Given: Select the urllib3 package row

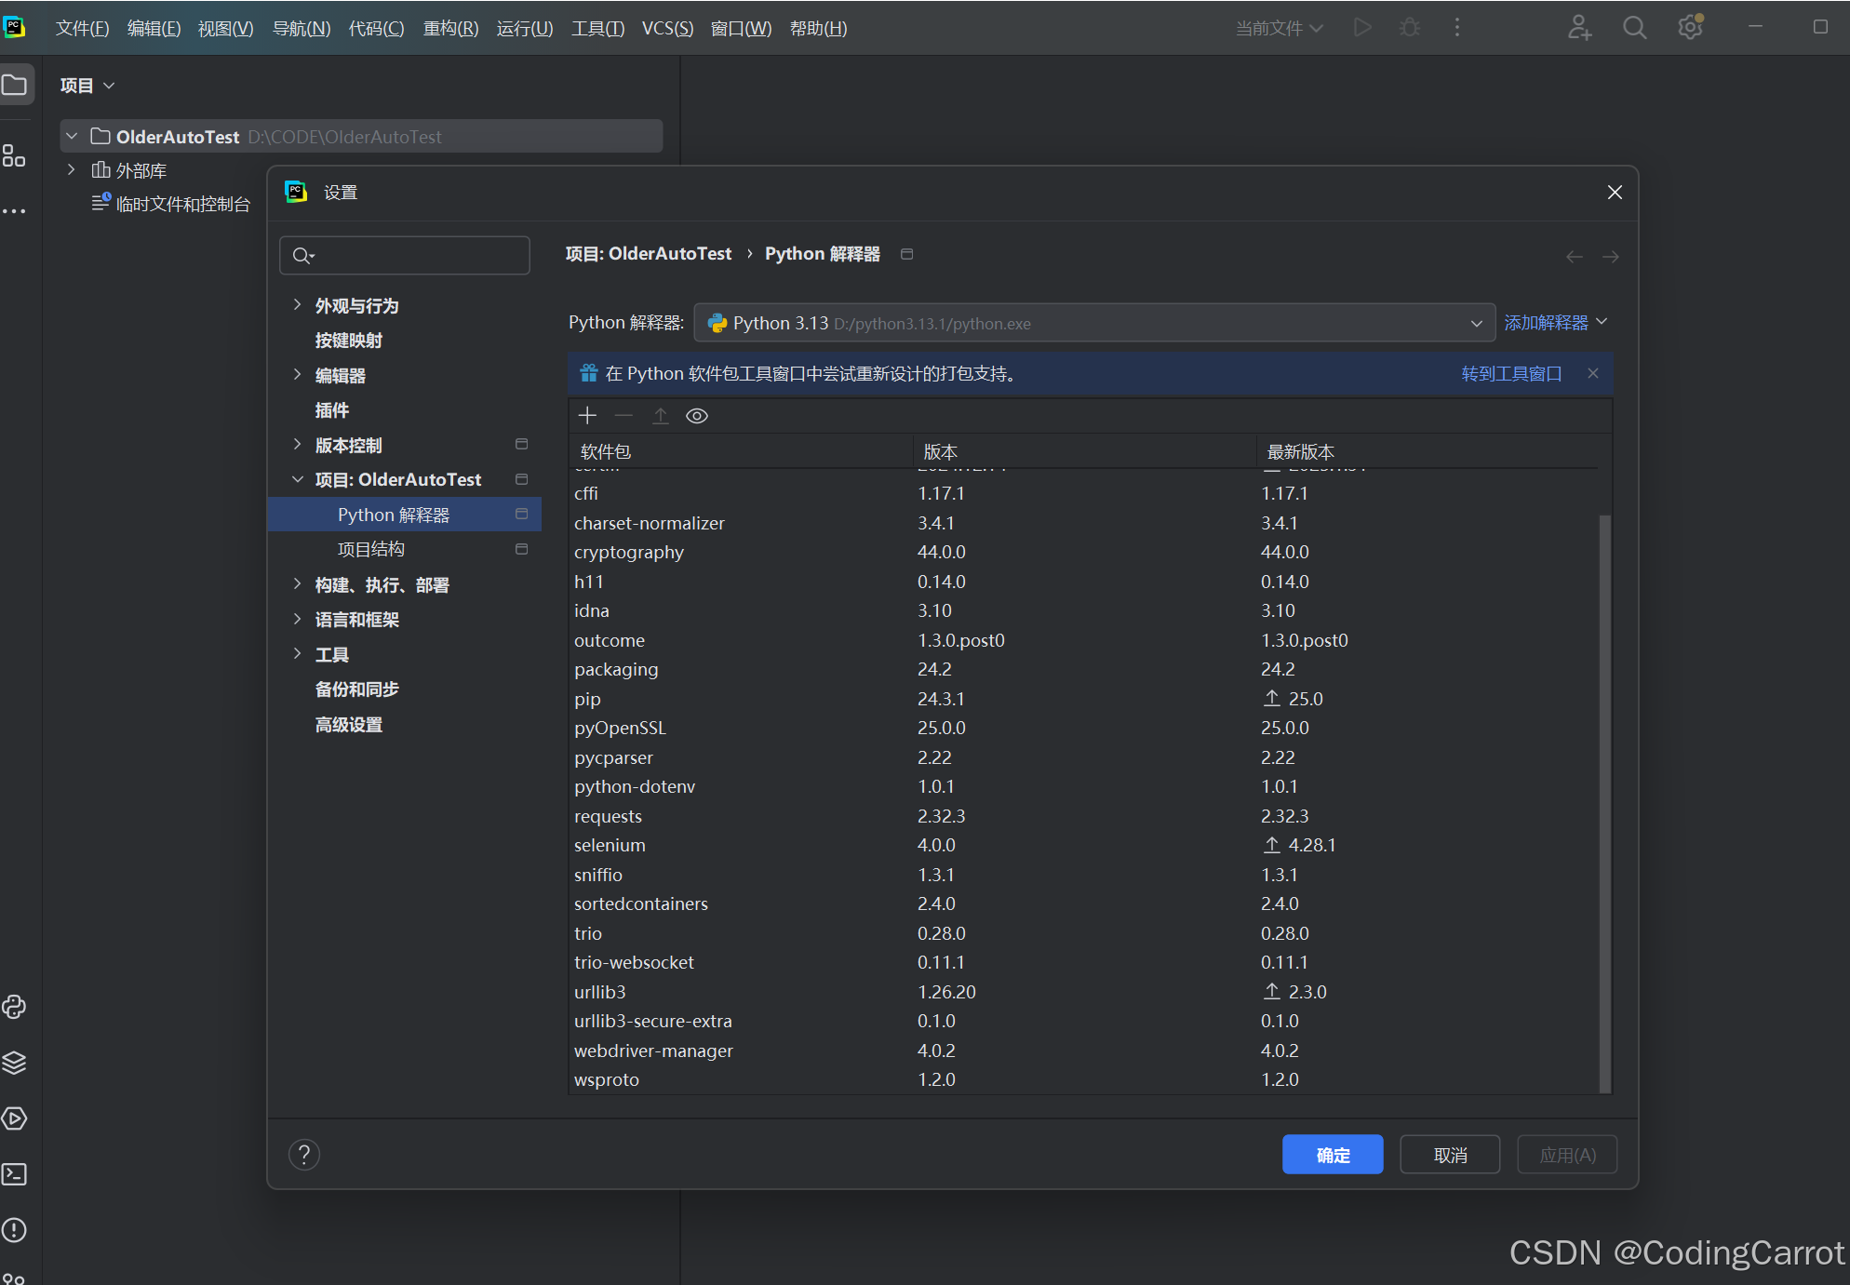Looking at the screenshot, I should coord(1083,992).
